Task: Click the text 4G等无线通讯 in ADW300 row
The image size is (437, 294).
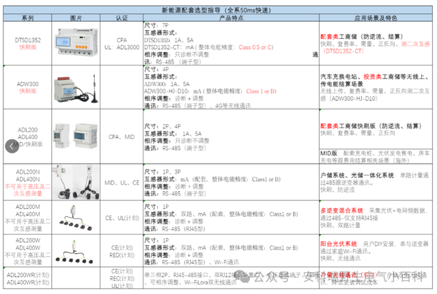Action: click(233, 106)
